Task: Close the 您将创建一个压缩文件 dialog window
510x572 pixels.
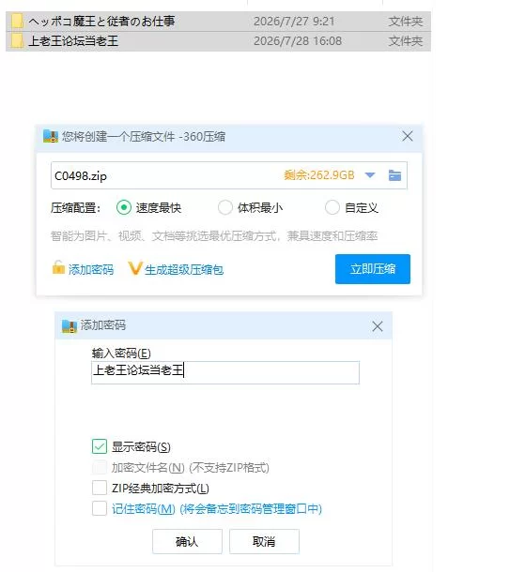Action: [408, 136]
